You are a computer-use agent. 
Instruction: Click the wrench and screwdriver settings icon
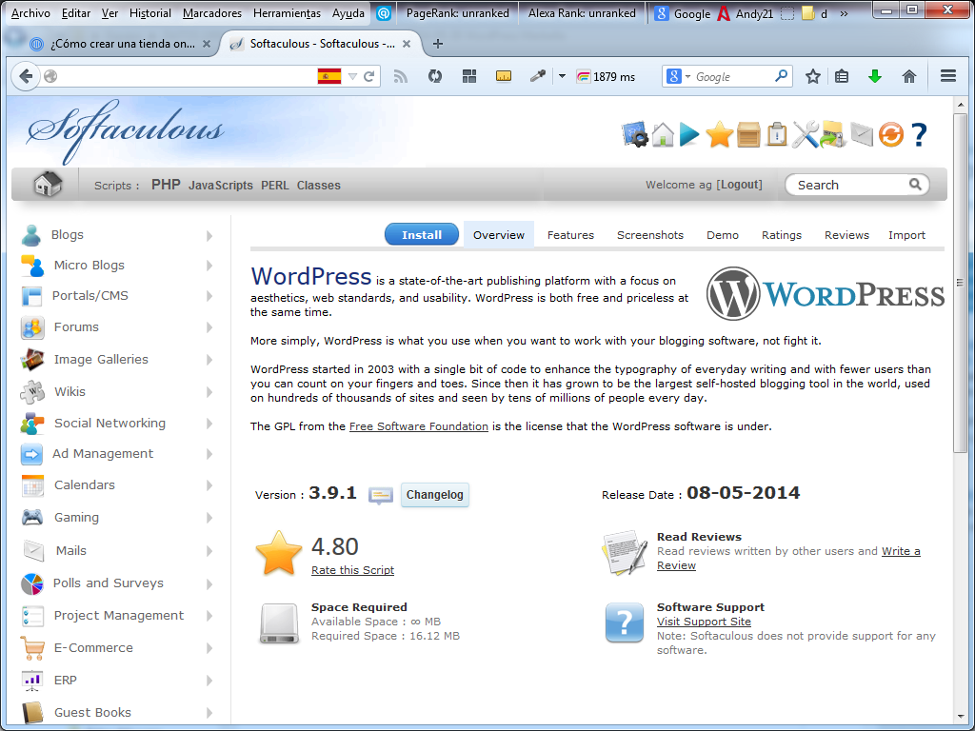point(805,134)
